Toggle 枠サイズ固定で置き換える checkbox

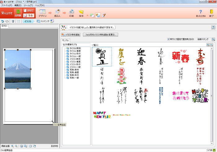168,40
